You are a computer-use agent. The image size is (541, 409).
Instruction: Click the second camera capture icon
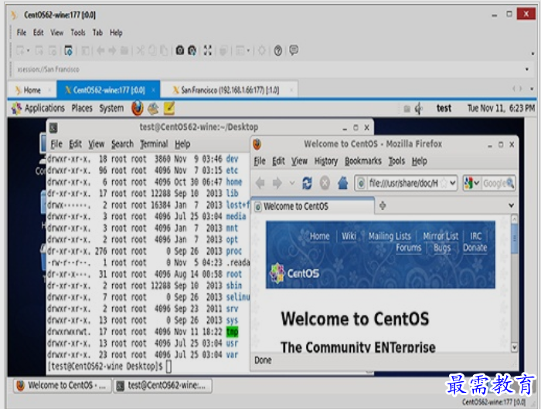192,51
